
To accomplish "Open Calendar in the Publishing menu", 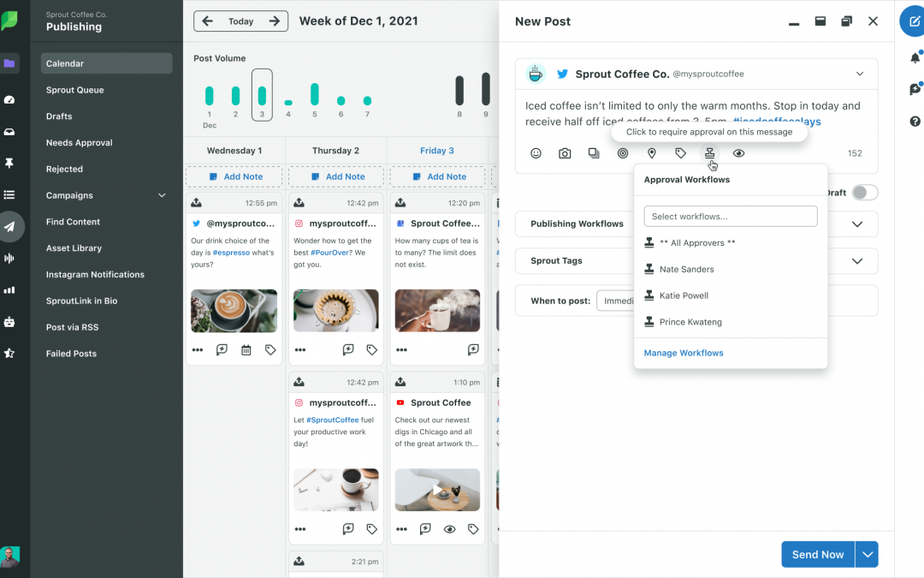I will (x=106, y=63).
